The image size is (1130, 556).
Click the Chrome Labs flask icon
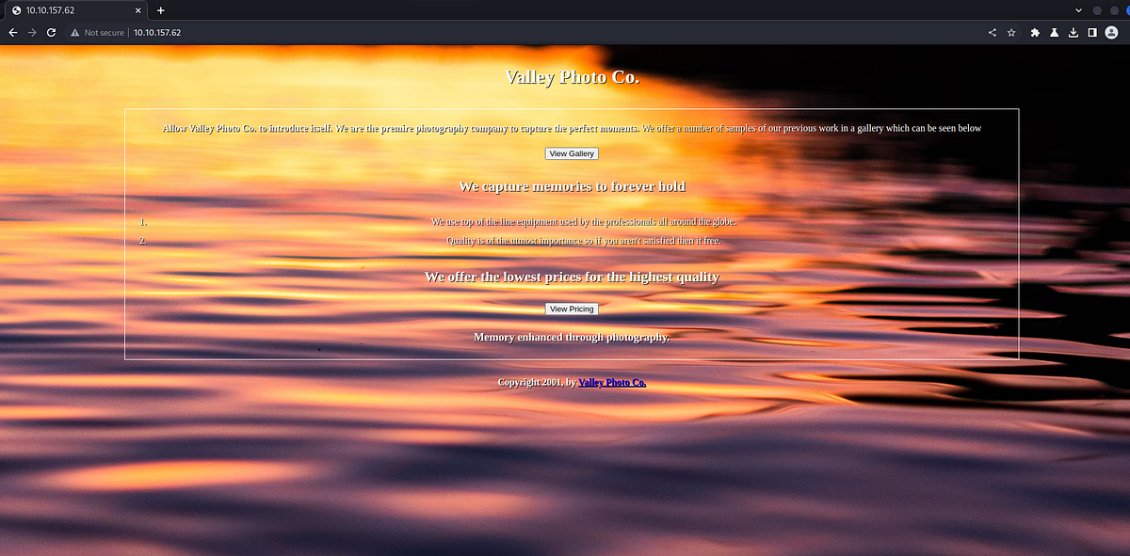click(1054, 31)
